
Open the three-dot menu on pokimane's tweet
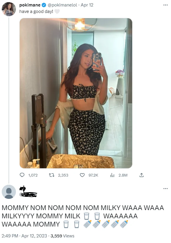165,5
